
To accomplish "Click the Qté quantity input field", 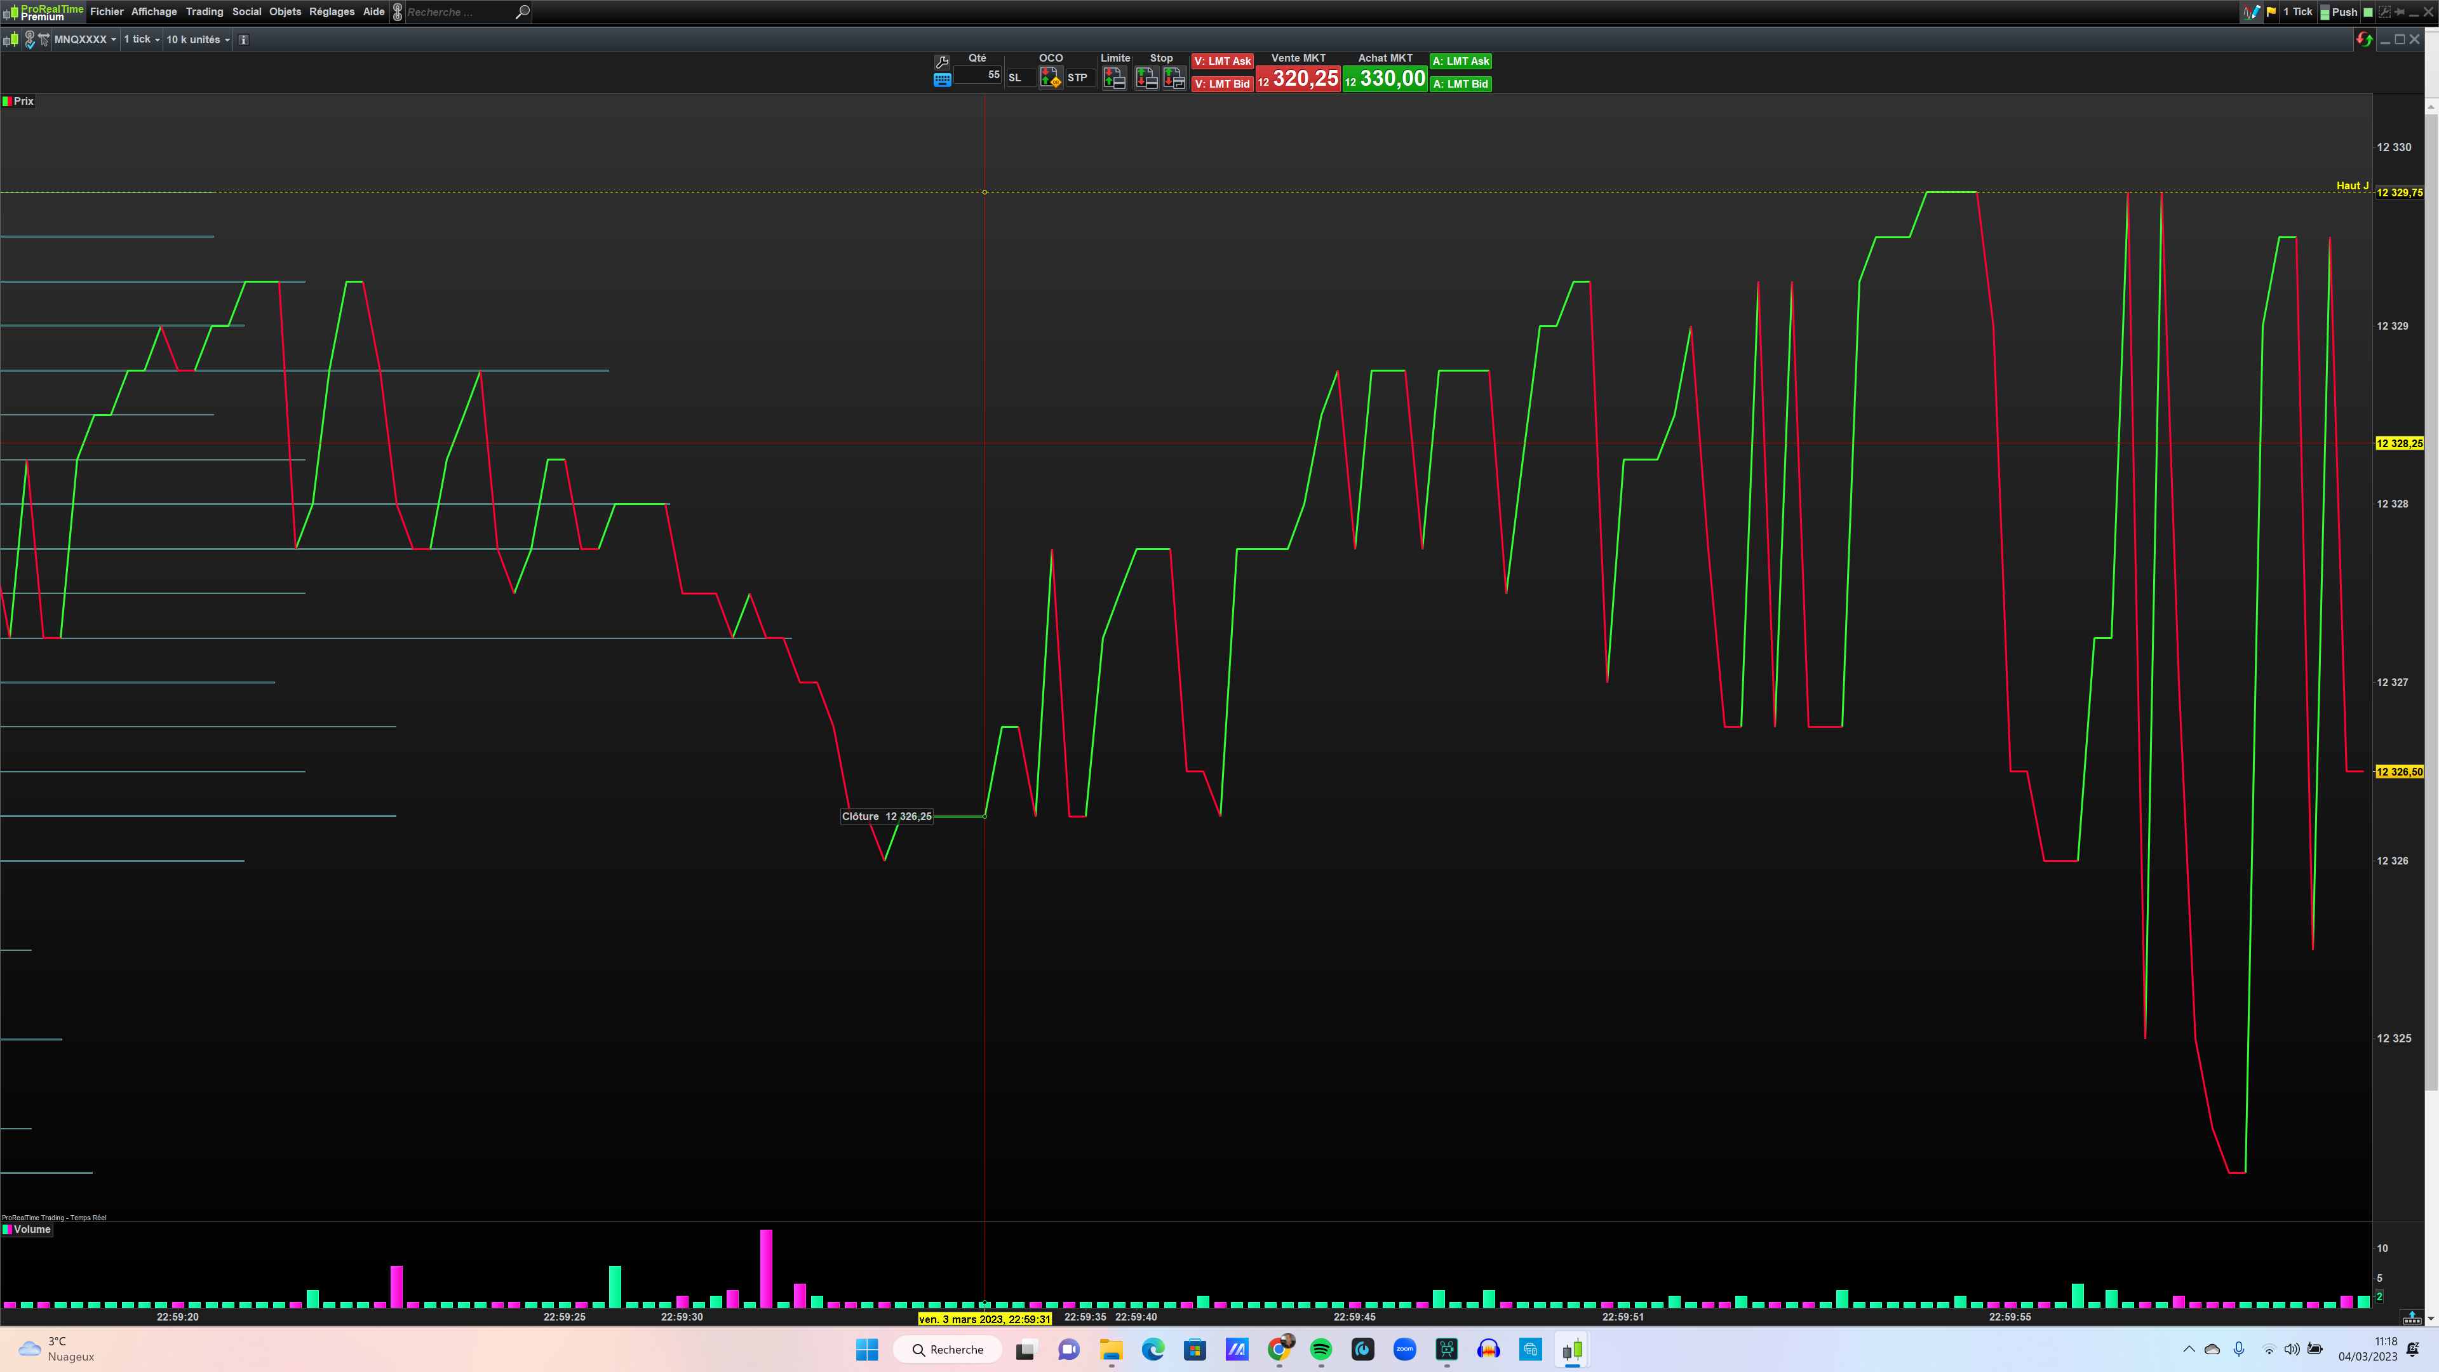I will click(x=978, y=75).
